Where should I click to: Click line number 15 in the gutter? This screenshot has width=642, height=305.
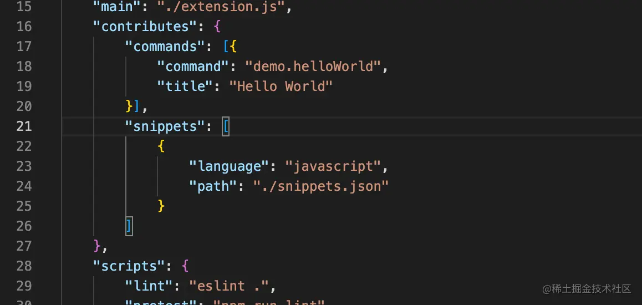click(24, 7)
